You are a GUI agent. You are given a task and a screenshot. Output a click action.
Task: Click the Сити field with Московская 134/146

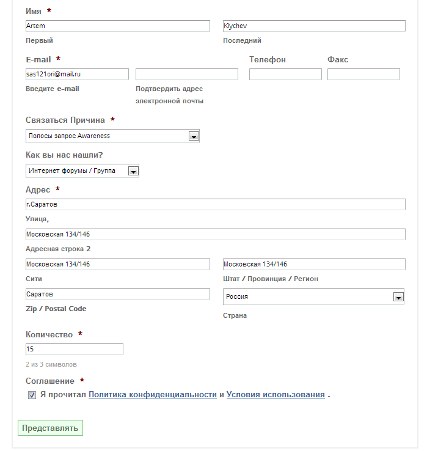point(118,265)
